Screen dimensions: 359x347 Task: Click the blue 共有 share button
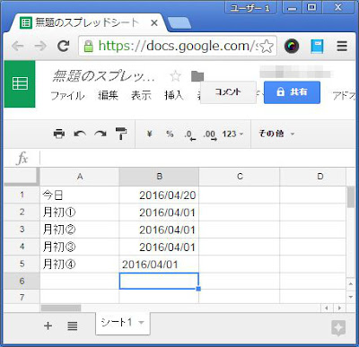click(x=292, y=92)
